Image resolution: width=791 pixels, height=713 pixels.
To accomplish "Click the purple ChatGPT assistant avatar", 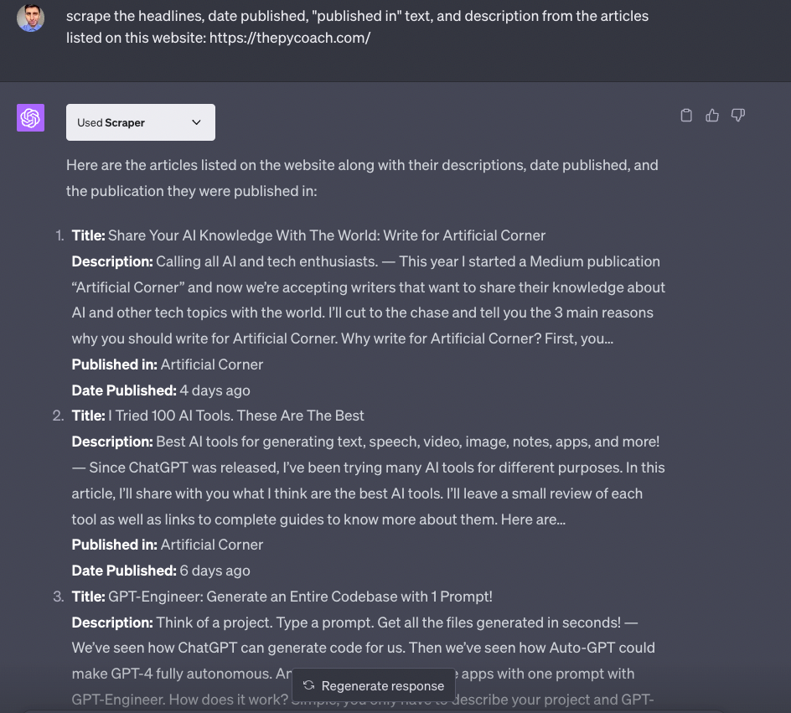I will tap(30, 117).
